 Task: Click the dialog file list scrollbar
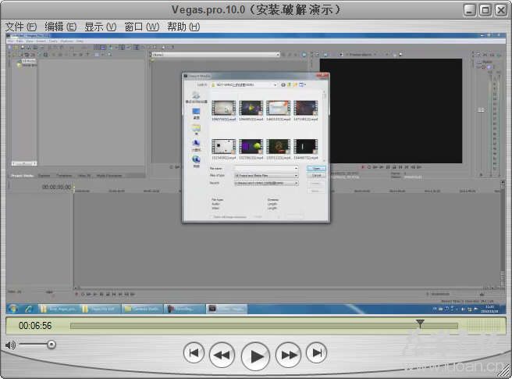tap(324, 127)
